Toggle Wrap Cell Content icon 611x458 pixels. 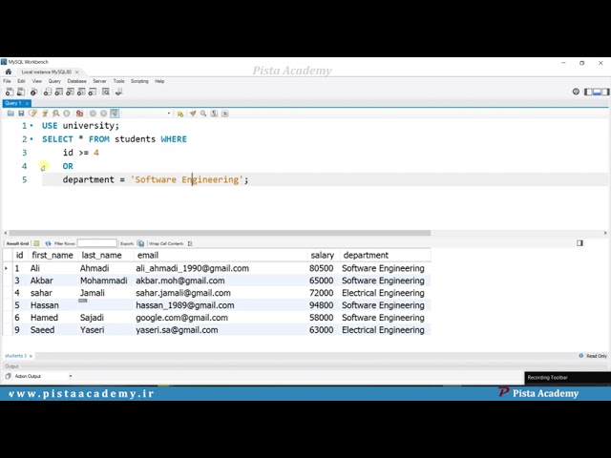190,243
